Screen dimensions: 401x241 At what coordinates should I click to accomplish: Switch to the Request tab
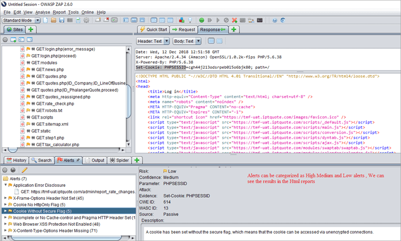(x=184, y=30)
